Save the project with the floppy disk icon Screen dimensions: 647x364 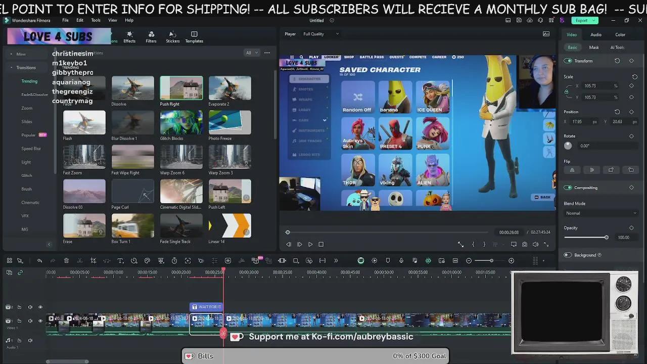[x=519, y=20]
